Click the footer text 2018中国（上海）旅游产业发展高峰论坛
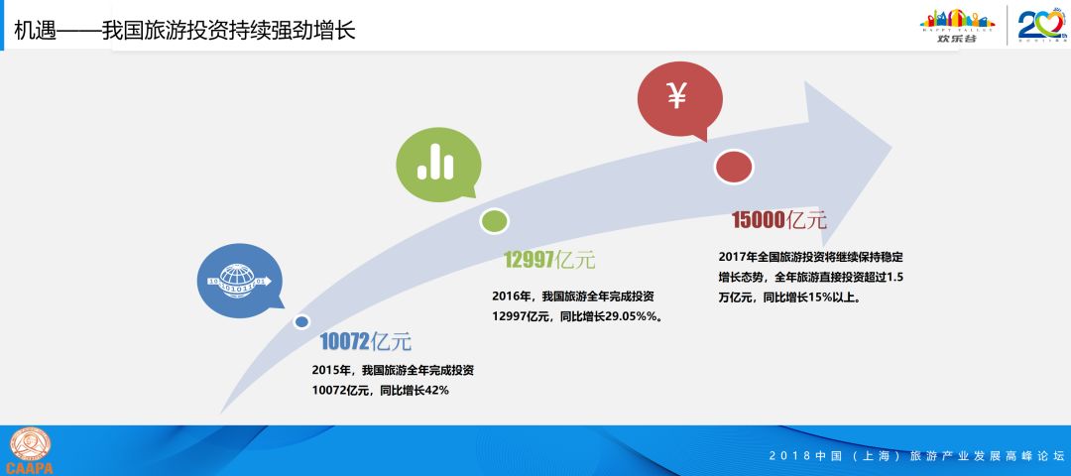The height and width of the screenshot is (476, 1071). 916,455
